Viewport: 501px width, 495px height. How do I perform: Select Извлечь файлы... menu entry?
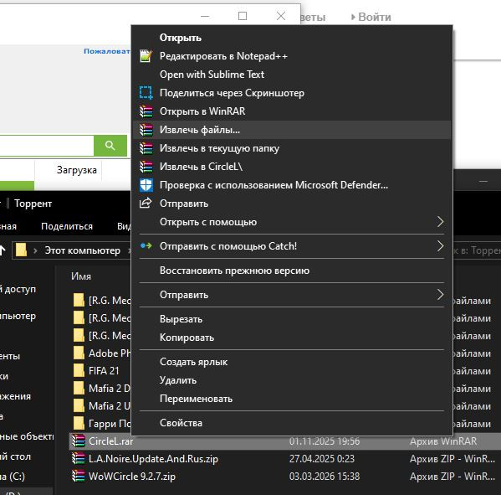[x=291, y=130]
